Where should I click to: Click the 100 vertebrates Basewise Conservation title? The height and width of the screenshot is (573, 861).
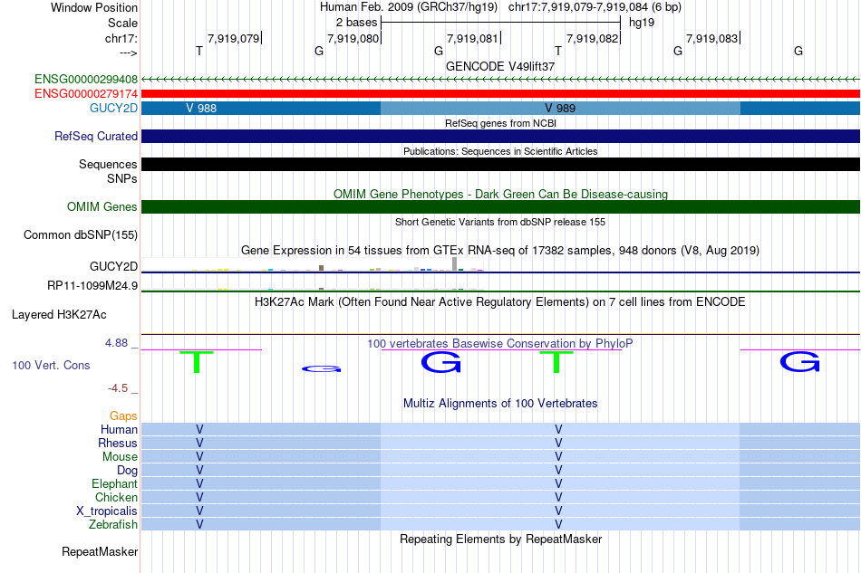pyautogui.click(x=500, y=344)
